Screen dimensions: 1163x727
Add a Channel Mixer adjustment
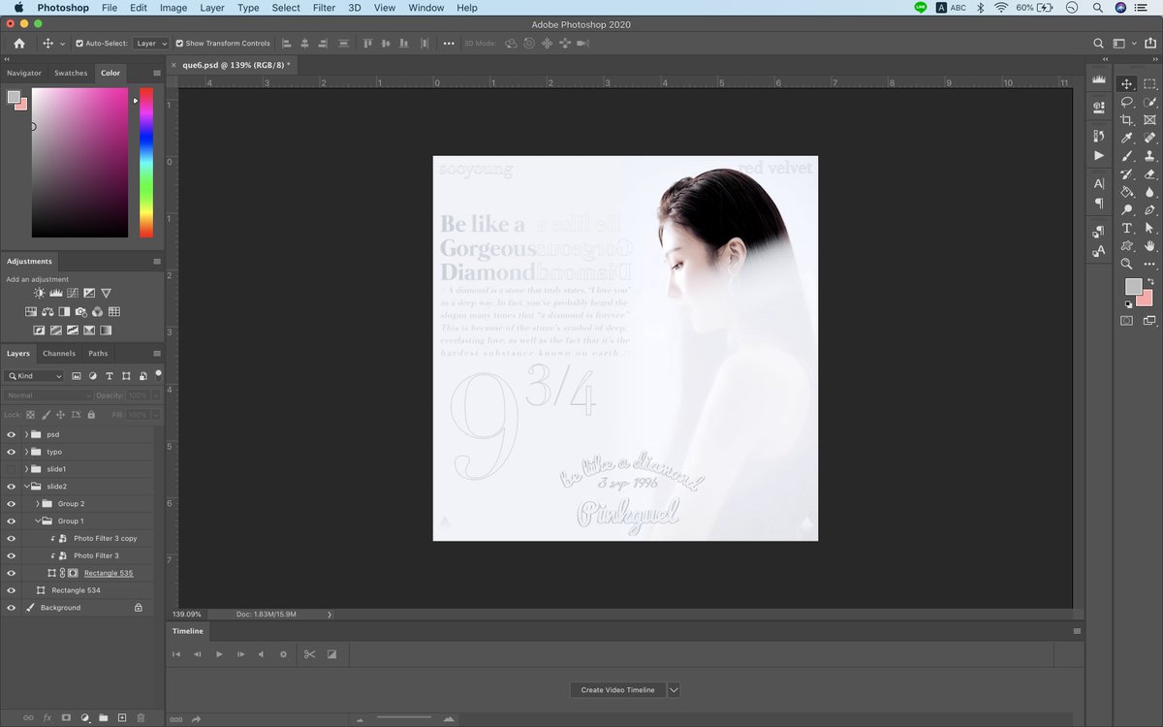tap(97, 312)
